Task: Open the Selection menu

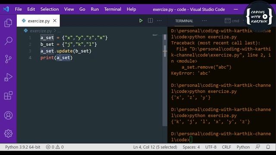Action: [50, 9]
